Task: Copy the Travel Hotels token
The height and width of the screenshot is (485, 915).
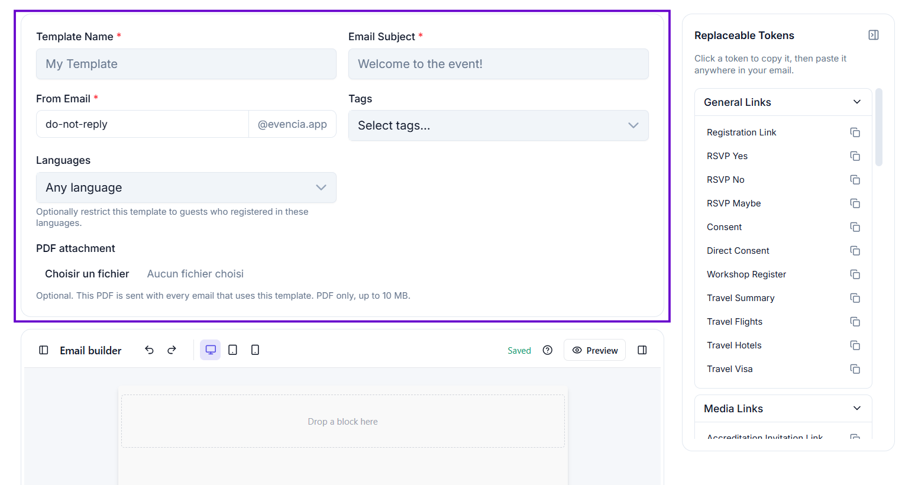Action: [x=855, y=345]
